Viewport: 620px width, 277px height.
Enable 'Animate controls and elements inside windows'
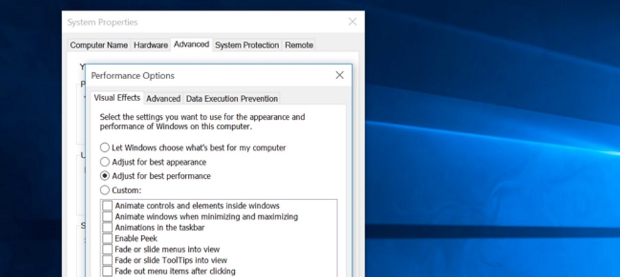point(107,206)
